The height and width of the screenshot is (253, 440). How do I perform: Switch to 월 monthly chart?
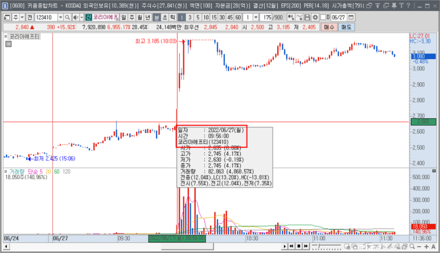140,18
